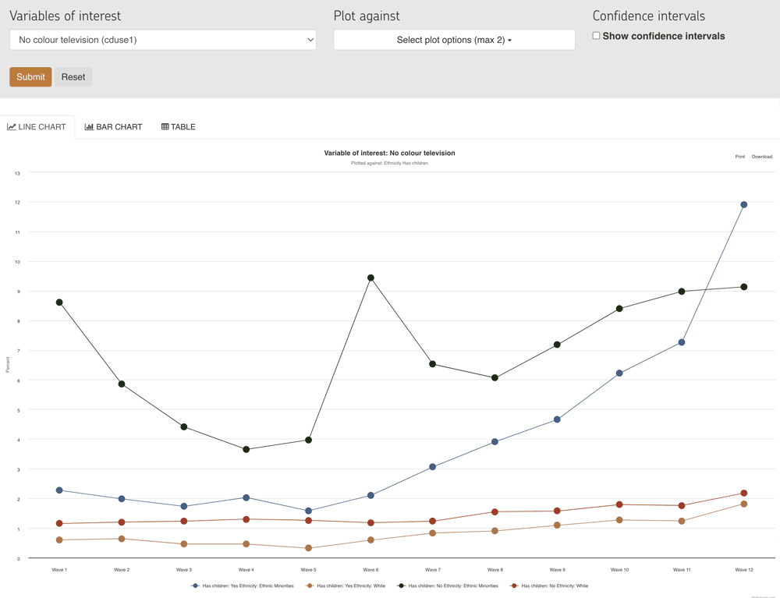
Task: Toggle legend entry Has children: No Ethnicity: White
Action: pyautogui.click(x=551, y=586)
